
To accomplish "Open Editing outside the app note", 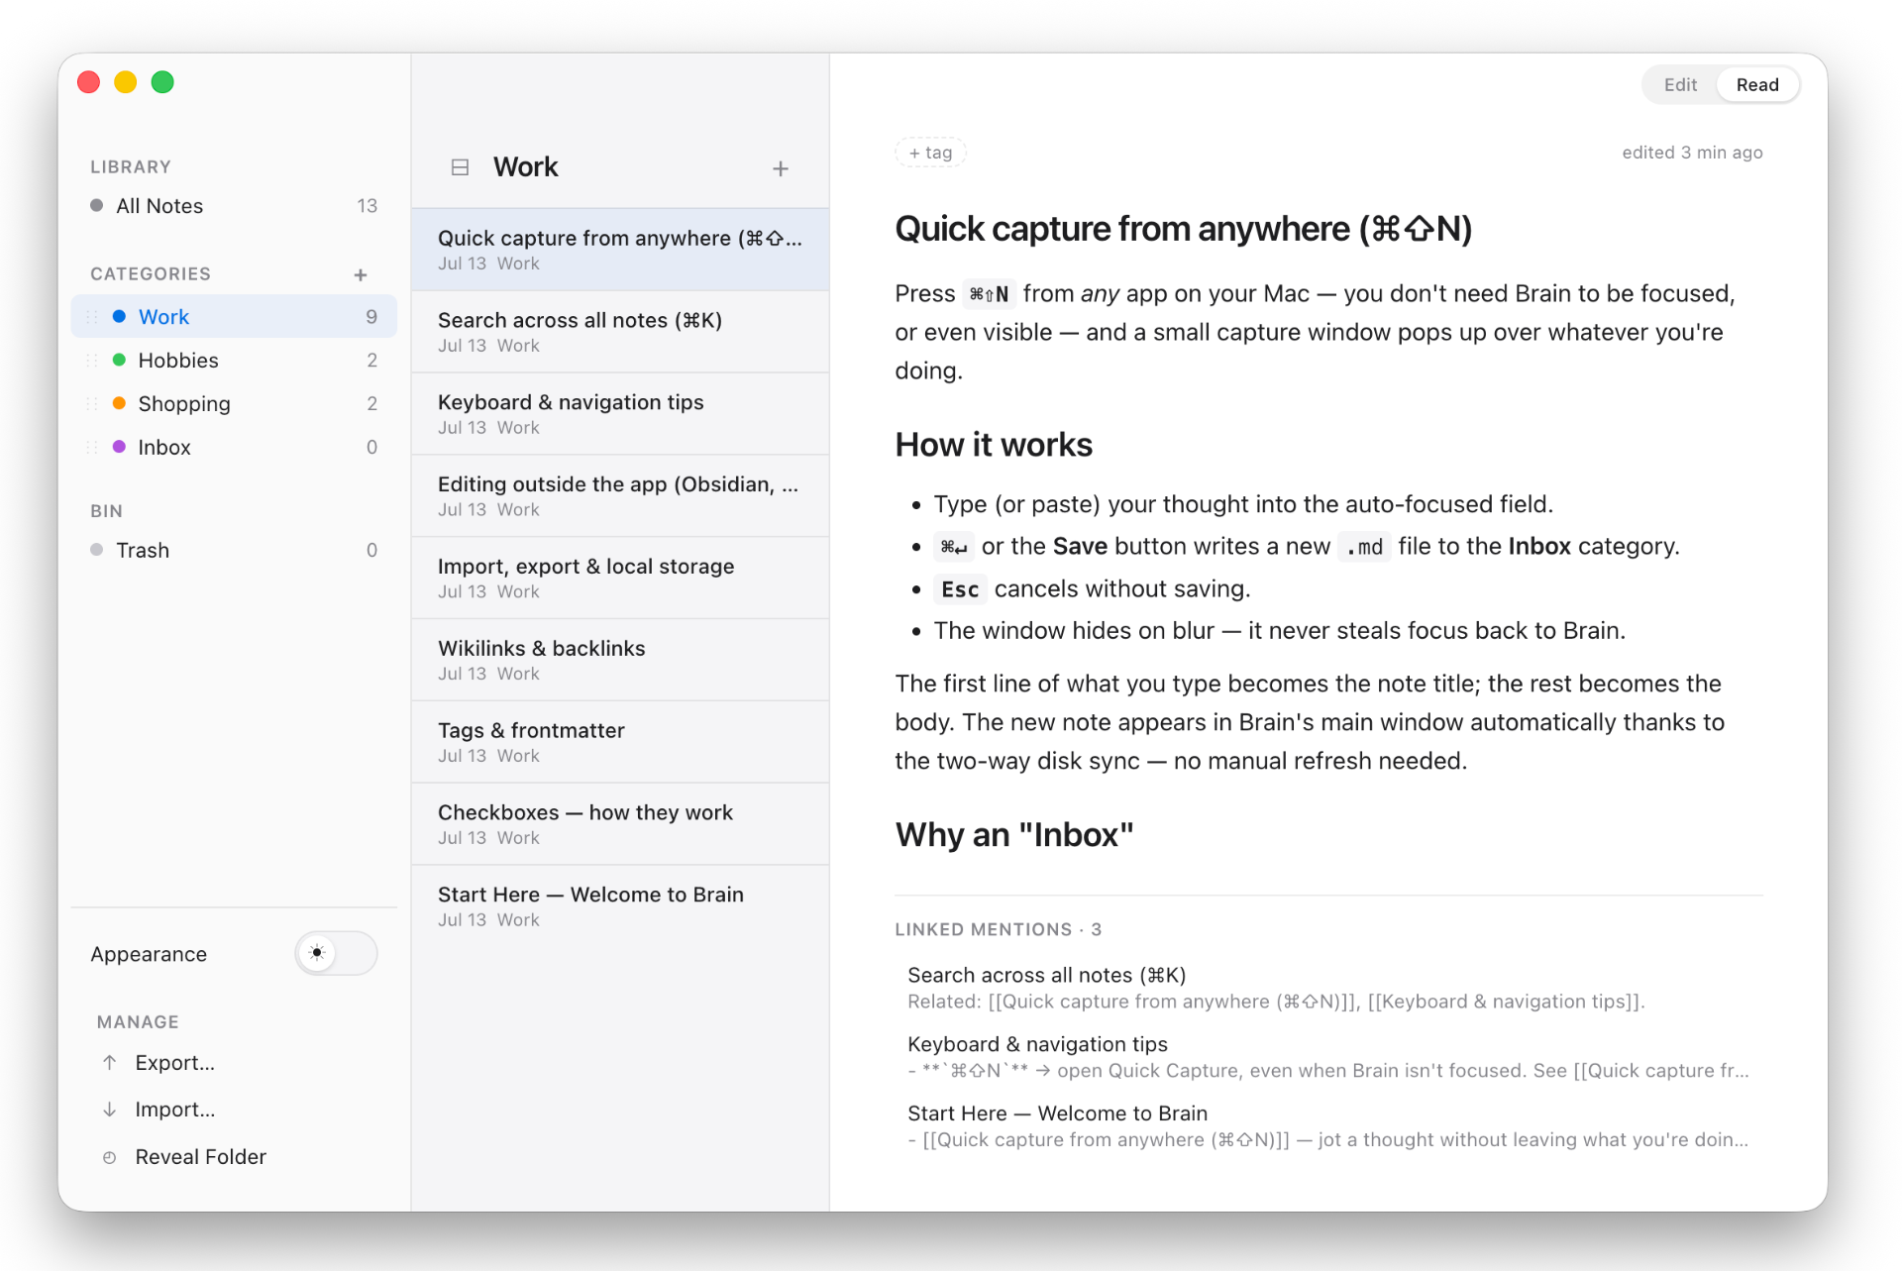I will 620,496.
